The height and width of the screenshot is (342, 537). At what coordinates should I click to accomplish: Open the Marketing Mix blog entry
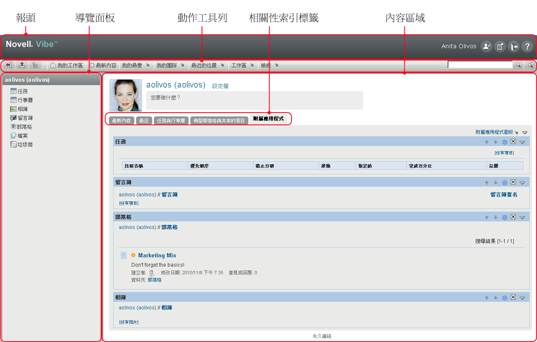(x=157, y=255)
